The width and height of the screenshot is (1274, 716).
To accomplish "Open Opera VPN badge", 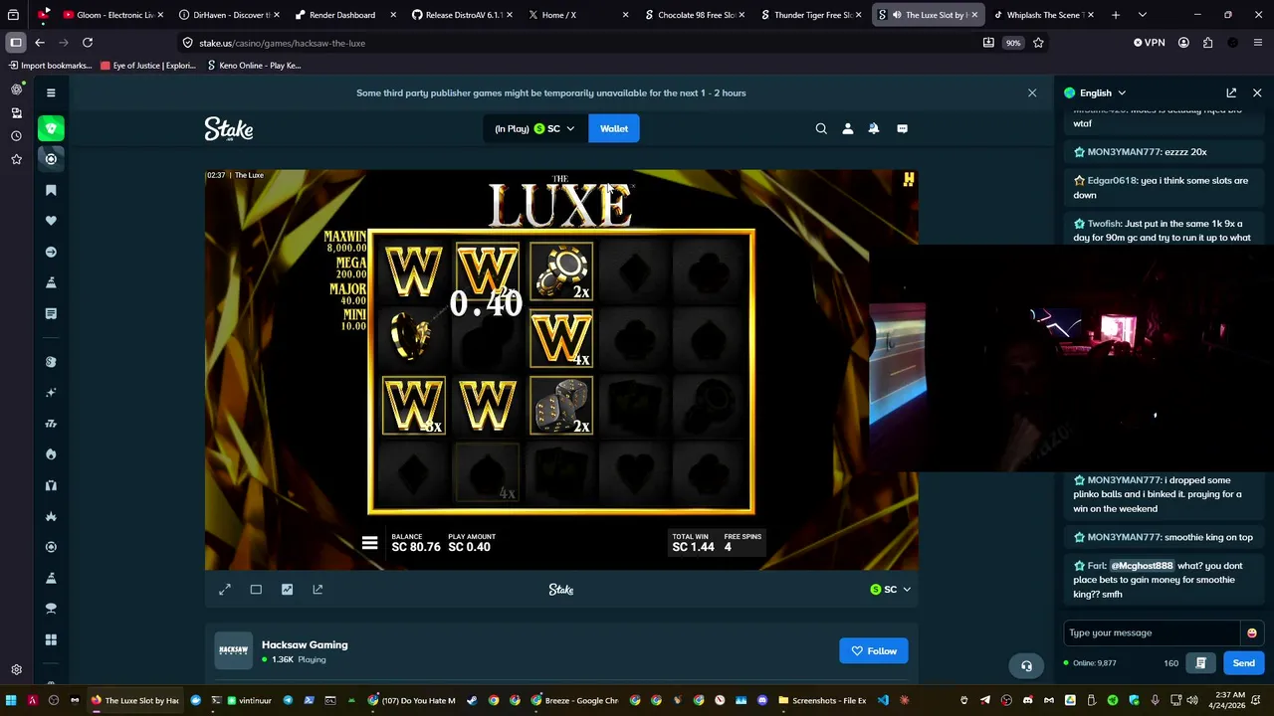I will [x=1149, y=43].
